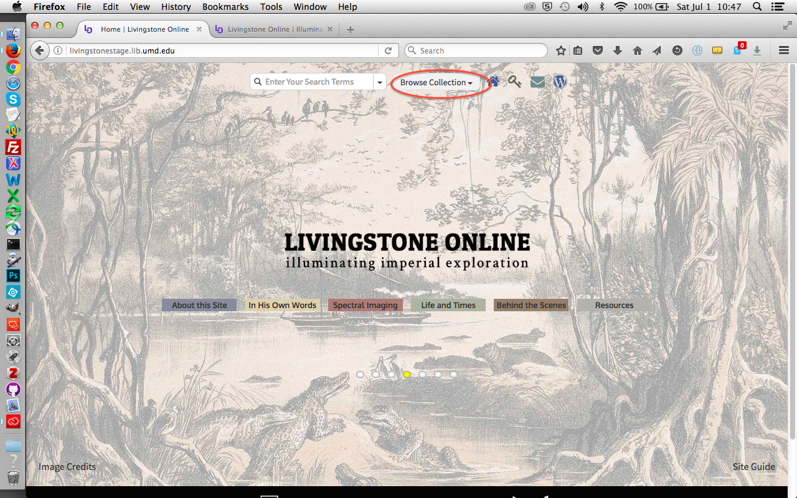Open Ghostery extension with red badge
This screenshot has width=797, height=498.
[738, 49]
